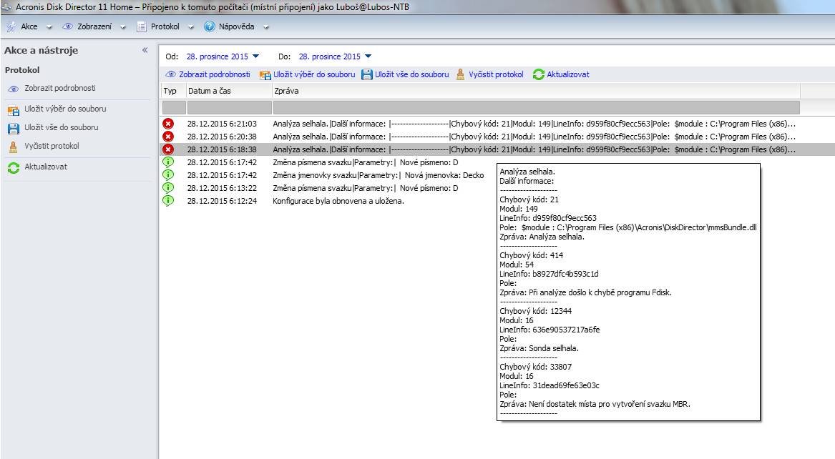Click the error icon of the 6:20:38 entry

click(168, 137)
